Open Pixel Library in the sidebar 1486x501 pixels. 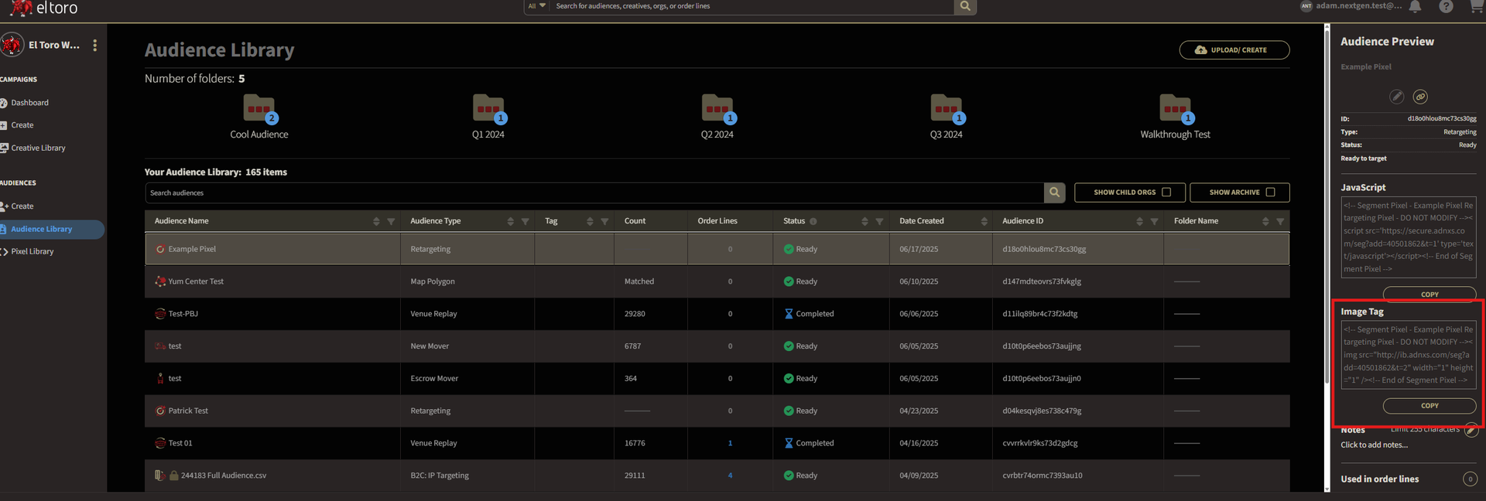[32, 251]
